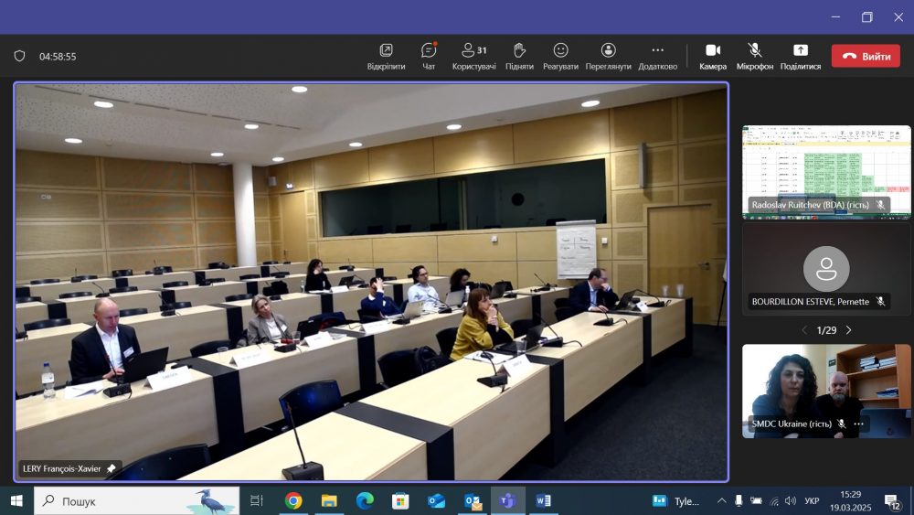Viewport: 914px width, 515px height.
Task: Go to next participants page arrow
Action: pos(849,330)
